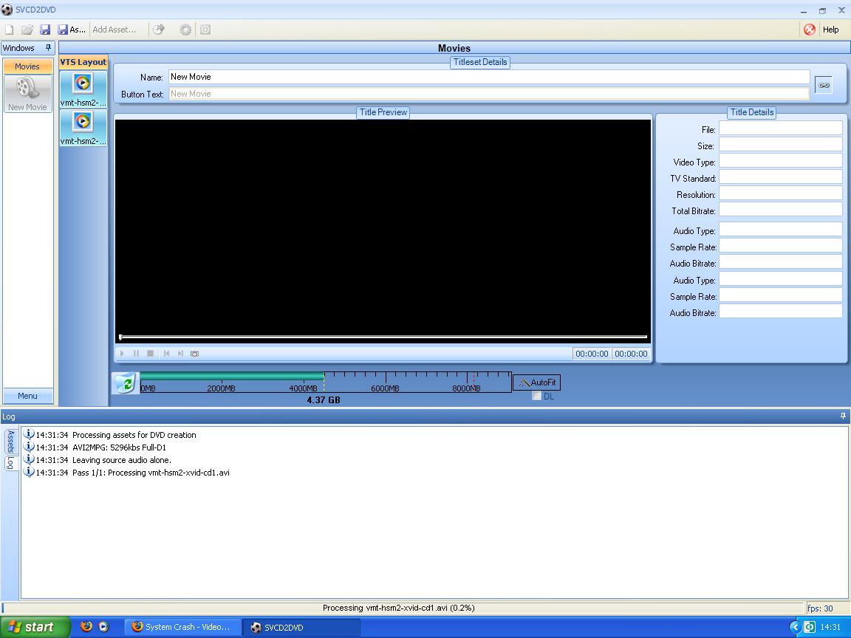Click the Save floppy disk icon
851x638 pixels.
(x=45, y=30)
